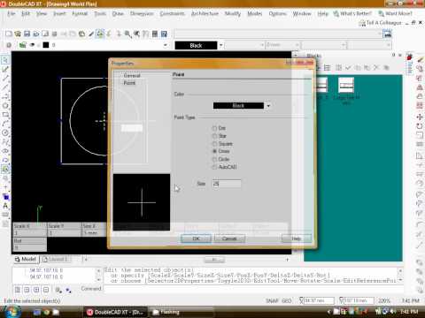Screen dimensions: 425x318
Task: Open the Window menu
Action: point(302,13)
